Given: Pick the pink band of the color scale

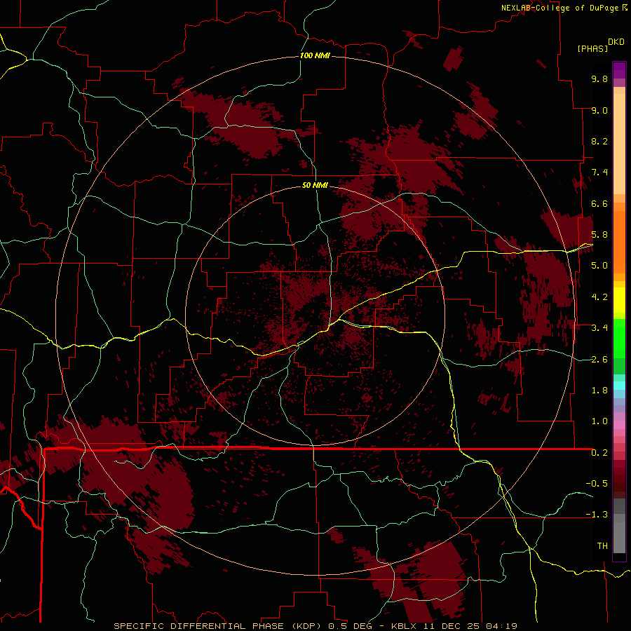Looking at the screenshot, I should coord(619,425).
